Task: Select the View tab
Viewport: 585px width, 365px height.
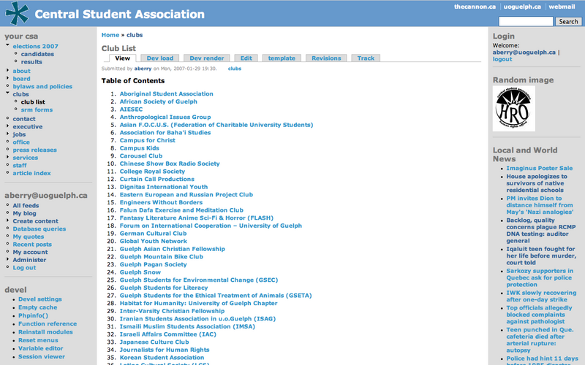Action: point(122,58)
